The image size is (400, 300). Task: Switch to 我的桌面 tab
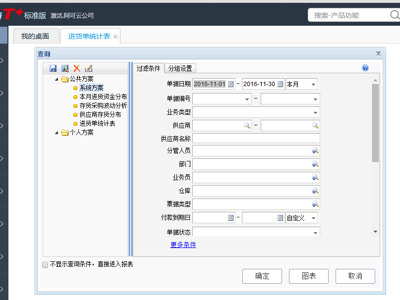pyautogui.click(x=35, y=36)
